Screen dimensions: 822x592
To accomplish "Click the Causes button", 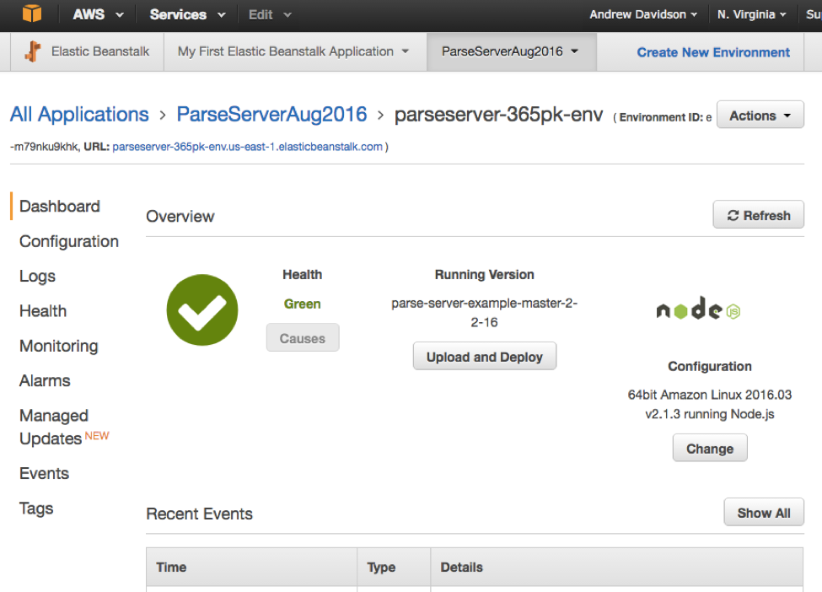I will (x=303, y=338).
